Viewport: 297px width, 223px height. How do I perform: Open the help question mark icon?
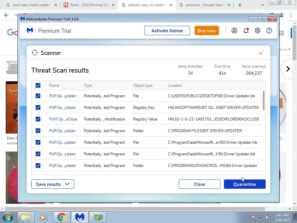pos(269,30)
